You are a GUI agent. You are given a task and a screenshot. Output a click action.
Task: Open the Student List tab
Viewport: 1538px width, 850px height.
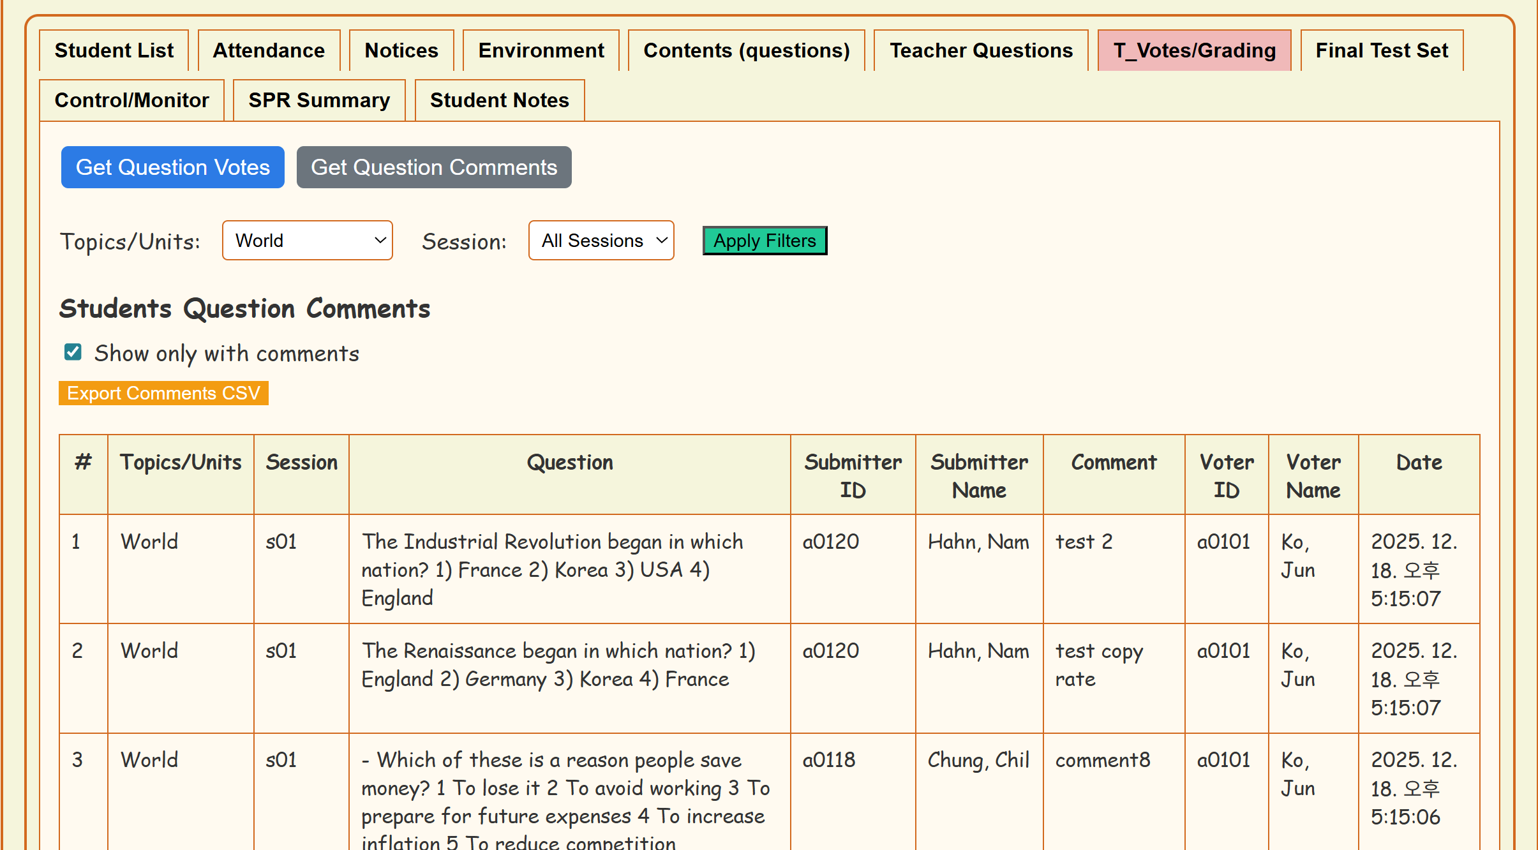[x=114, y=50]
